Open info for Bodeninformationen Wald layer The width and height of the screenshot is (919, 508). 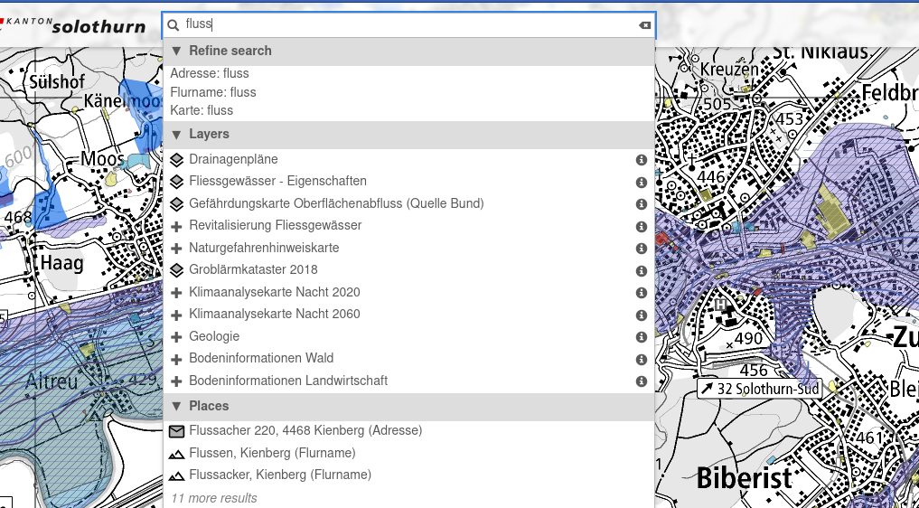[x=642, y=359]
